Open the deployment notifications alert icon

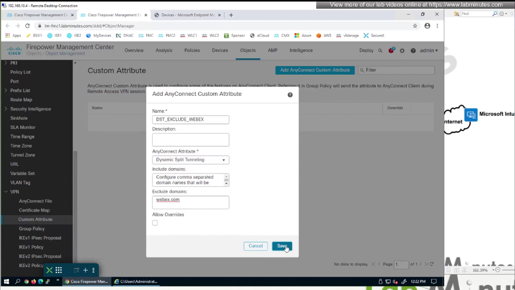(x=391, y=50)
